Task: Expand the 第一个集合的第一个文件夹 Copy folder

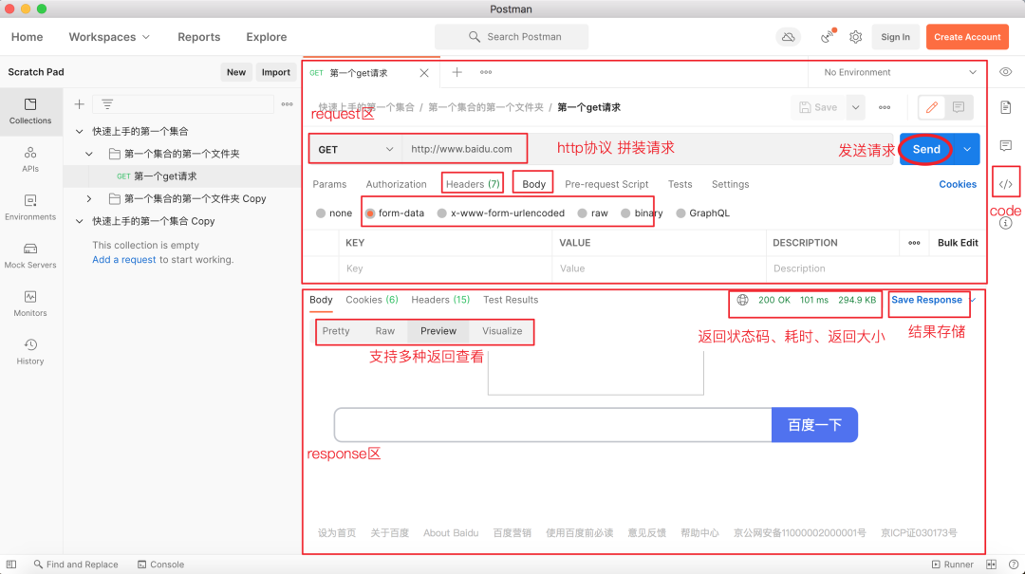Action: (x=89, y=198)
